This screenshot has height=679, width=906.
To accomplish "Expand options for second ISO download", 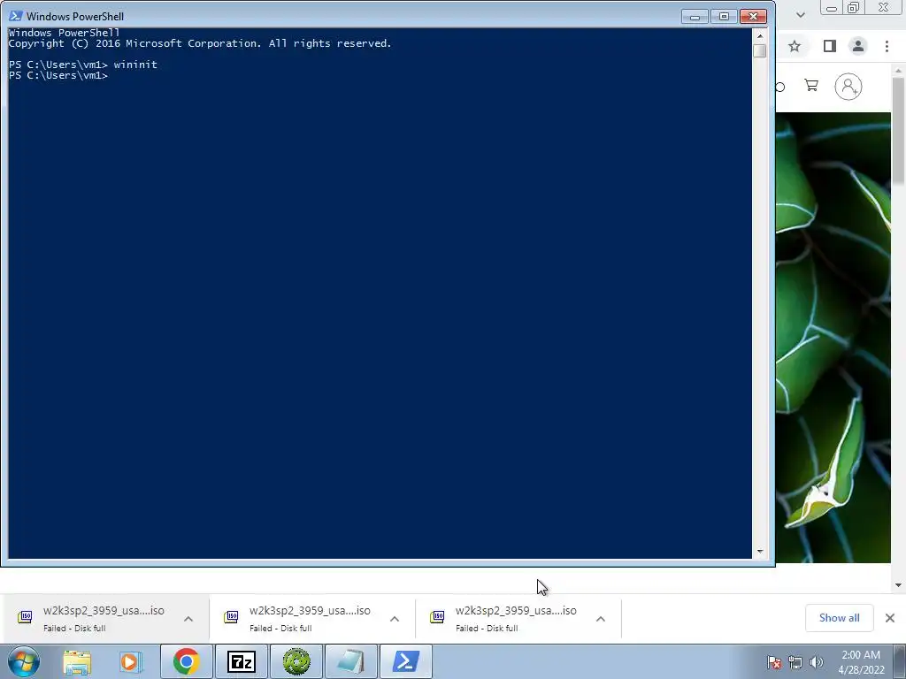I will [x=395, y=619].
